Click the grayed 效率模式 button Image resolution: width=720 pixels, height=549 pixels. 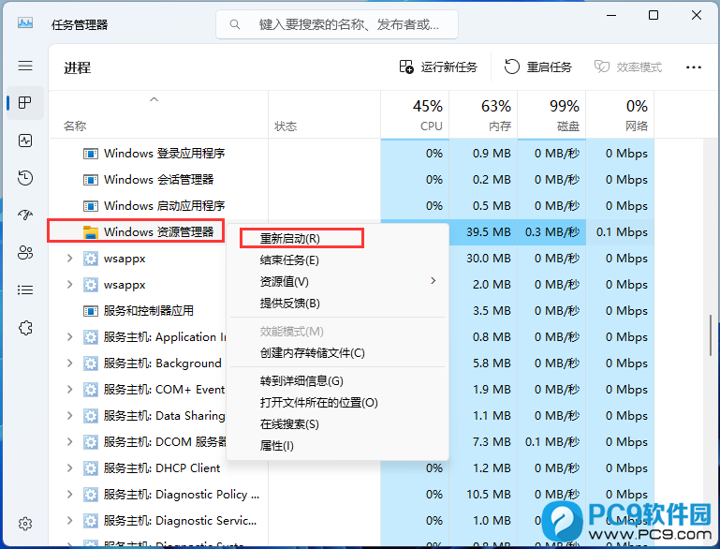pyautogui.click(x=627, y=67)
